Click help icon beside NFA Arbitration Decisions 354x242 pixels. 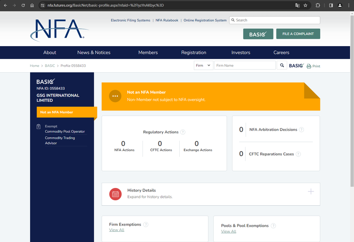(301, 129)
